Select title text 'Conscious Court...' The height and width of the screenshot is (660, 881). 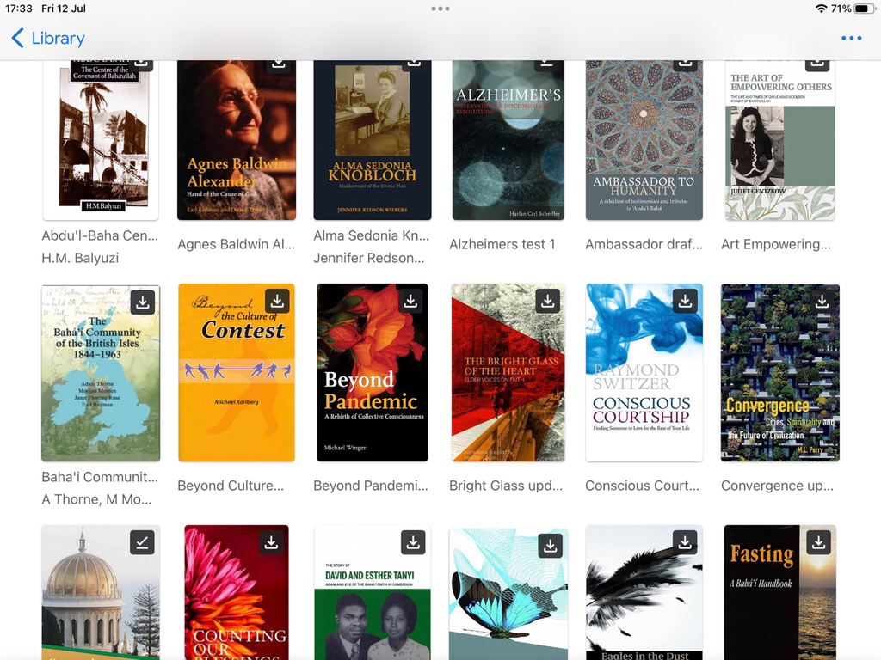[642, 486]
